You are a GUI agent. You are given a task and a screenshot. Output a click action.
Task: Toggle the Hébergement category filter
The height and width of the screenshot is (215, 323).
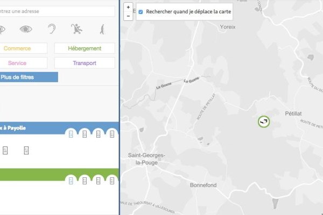(85, 48)
